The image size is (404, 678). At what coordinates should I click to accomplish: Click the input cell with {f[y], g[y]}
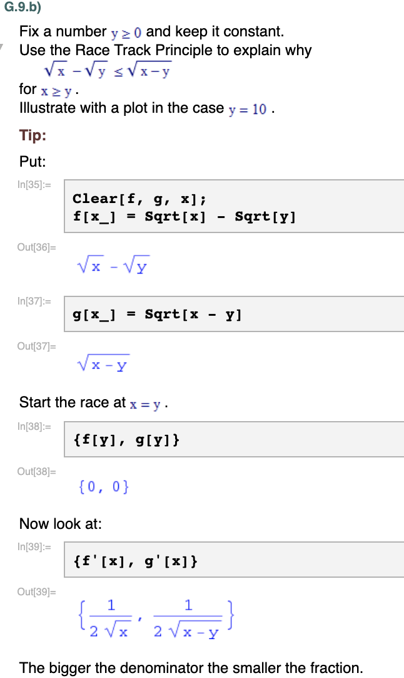(234, 439)
